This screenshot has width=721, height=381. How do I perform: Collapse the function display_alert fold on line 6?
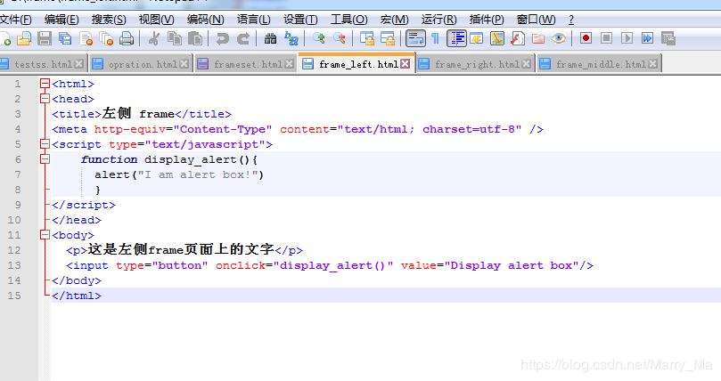[45, 159]
